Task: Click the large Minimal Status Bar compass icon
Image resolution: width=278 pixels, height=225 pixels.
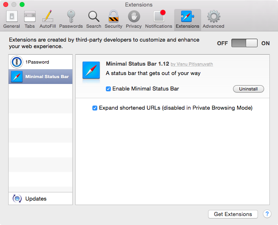Action: click(91, 70)
